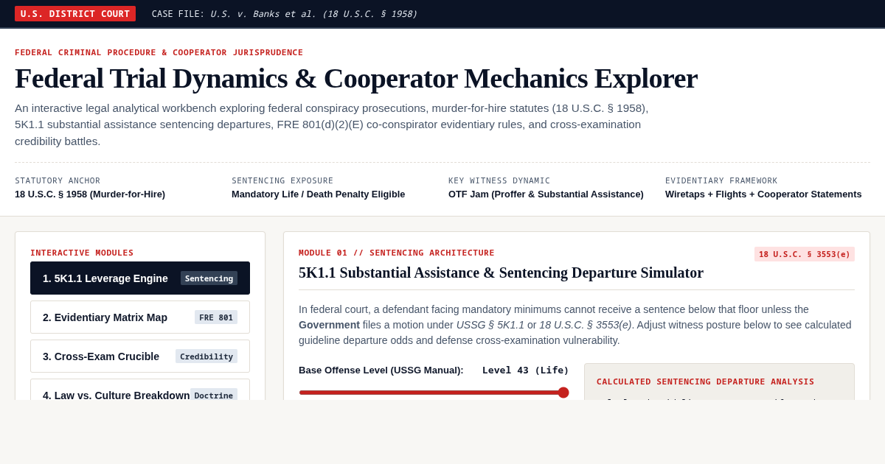The image size is (885, 464).
Task: Click the Module 01 // Sentencing Architecture label
Action: pos(397,253)
